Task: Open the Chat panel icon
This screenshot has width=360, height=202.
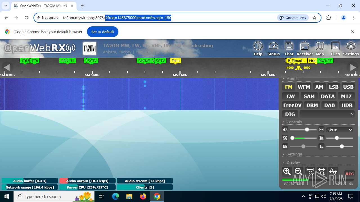Action: (x=289, y=49)
